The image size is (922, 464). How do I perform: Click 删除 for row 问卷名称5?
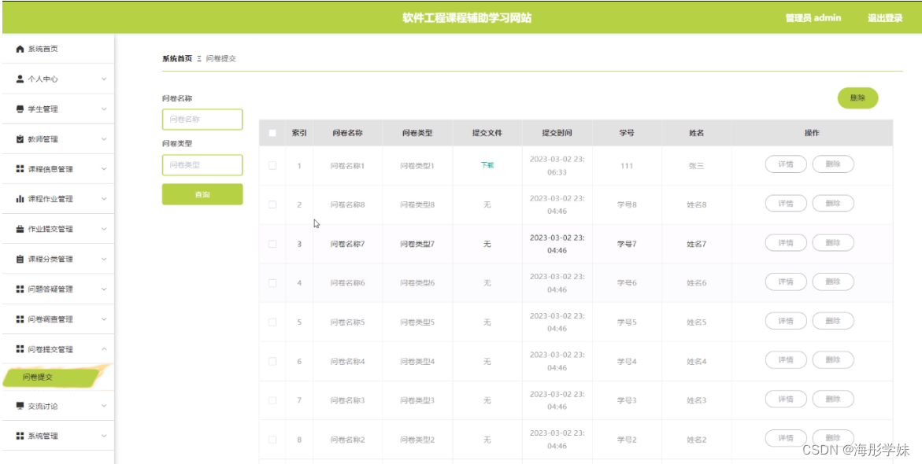pyautogui.click(x=832, y=322)
